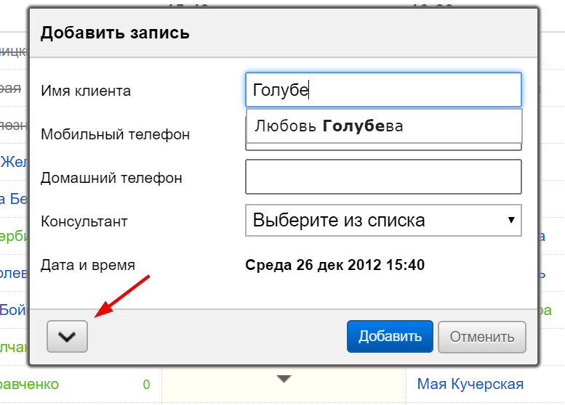Click the Добавить запись dialog title
Screen dimensions: 565x405
[x=115, y=33]
